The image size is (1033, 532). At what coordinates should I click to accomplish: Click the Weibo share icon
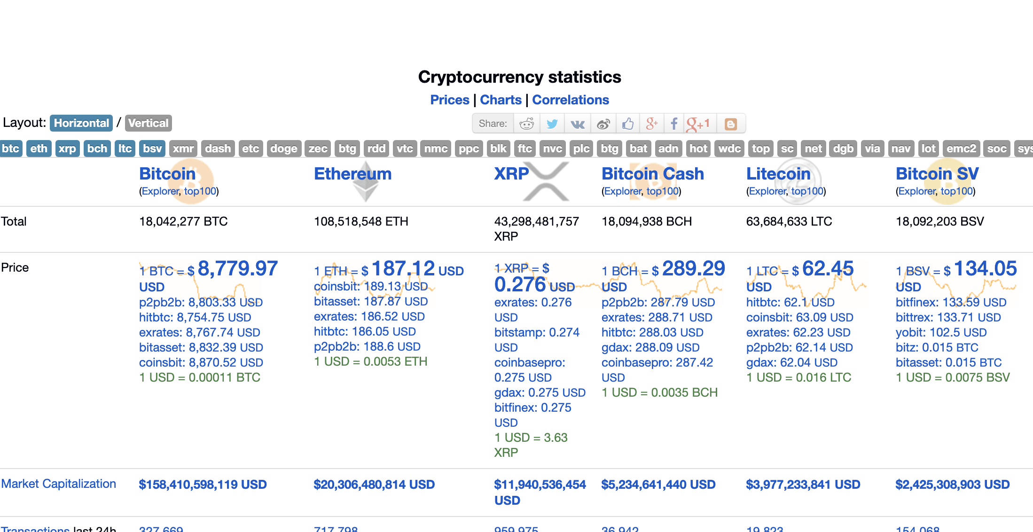pyautogui.click(x=603, y=124)
